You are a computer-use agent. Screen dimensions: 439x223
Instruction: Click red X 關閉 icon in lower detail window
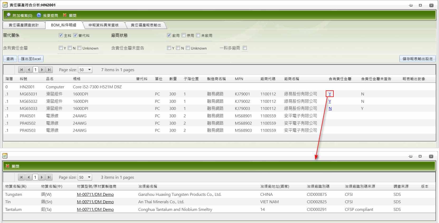click(x=7, y=166)
